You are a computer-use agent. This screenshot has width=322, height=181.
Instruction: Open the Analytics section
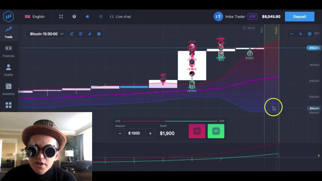tap(8, 89)
